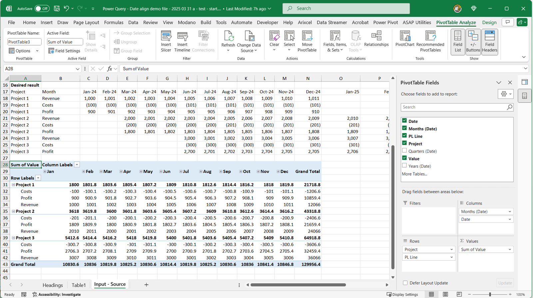The width and height of the screenshot is (533, 298).
Task: Toggle the Field List button
Action: (x=458, y=42)
